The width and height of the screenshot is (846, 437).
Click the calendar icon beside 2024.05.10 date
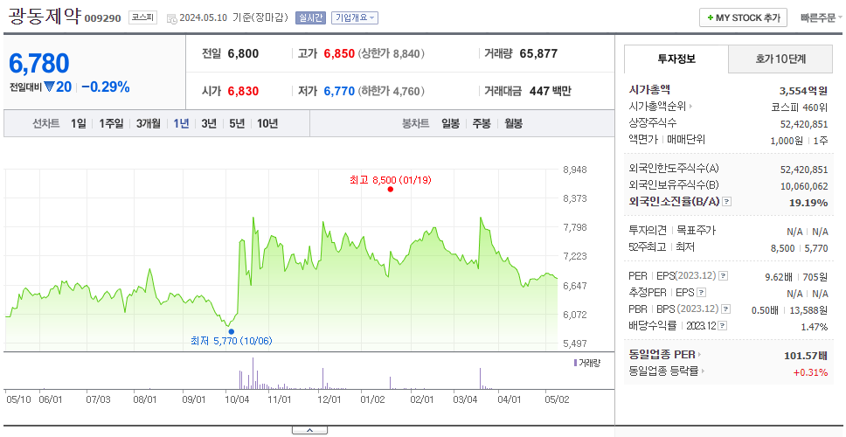tap(172, 19)
